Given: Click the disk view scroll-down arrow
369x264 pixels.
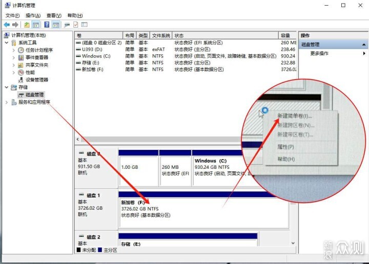Looking at the screenshot, I should pyautogui.click(x=293, y=243).
